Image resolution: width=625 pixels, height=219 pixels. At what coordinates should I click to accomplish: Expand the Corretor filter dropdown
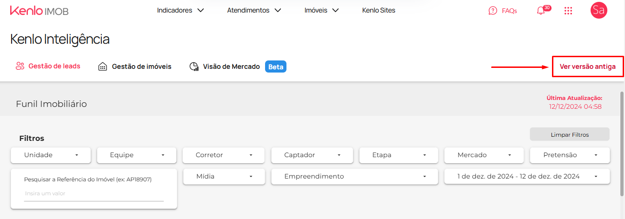click(x=224, y=155)
